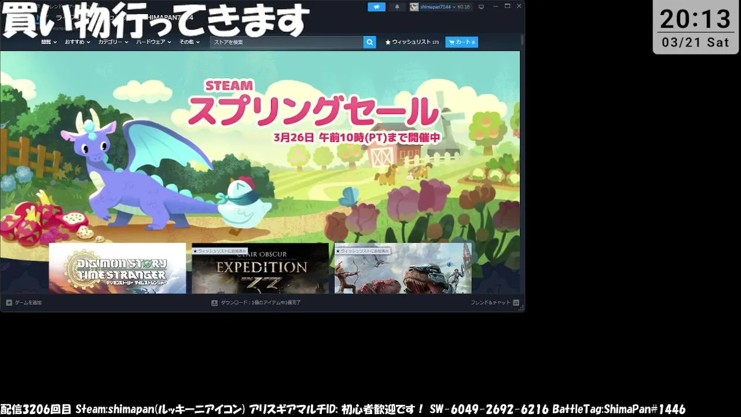Click the wallet balance ¥0.16

click(463, 7)
